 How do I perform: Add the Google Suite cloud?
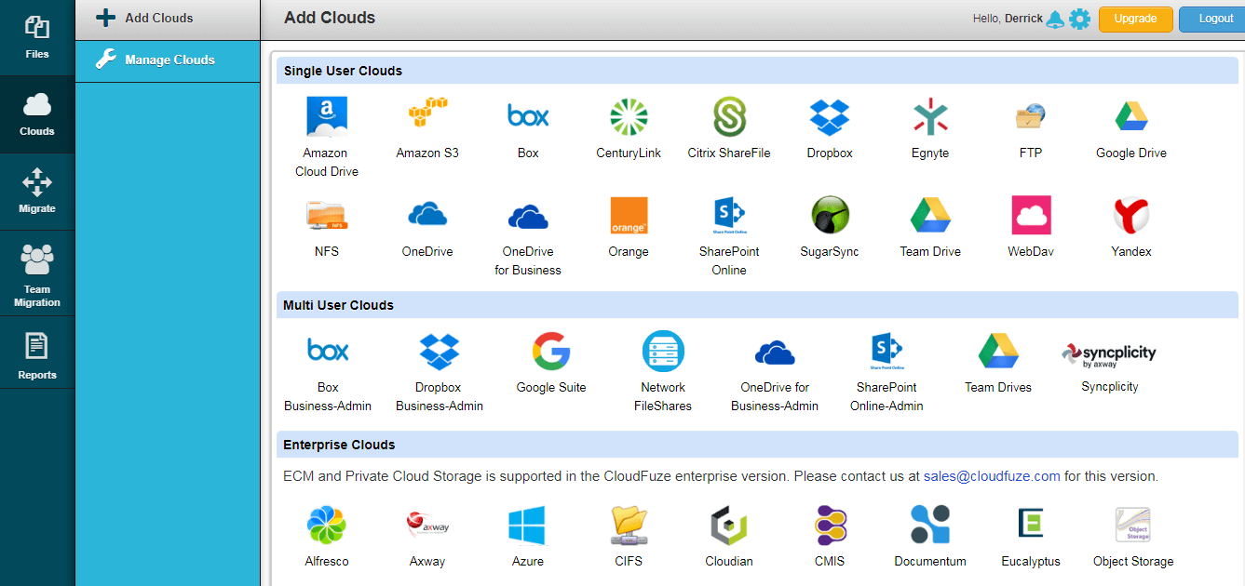pos(551,352)
